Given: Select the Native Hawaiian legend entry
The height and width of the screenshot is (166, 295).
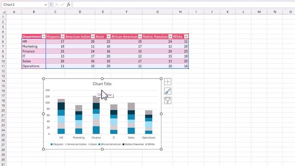Looking at the screenshot, I should coord(133,144).
